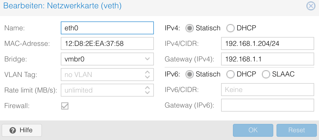Open the Bridge vmbr0 dropdown arrow
The width and height of the screenshot is (319, 140).
pyautogui.click(x=147, y=59)
